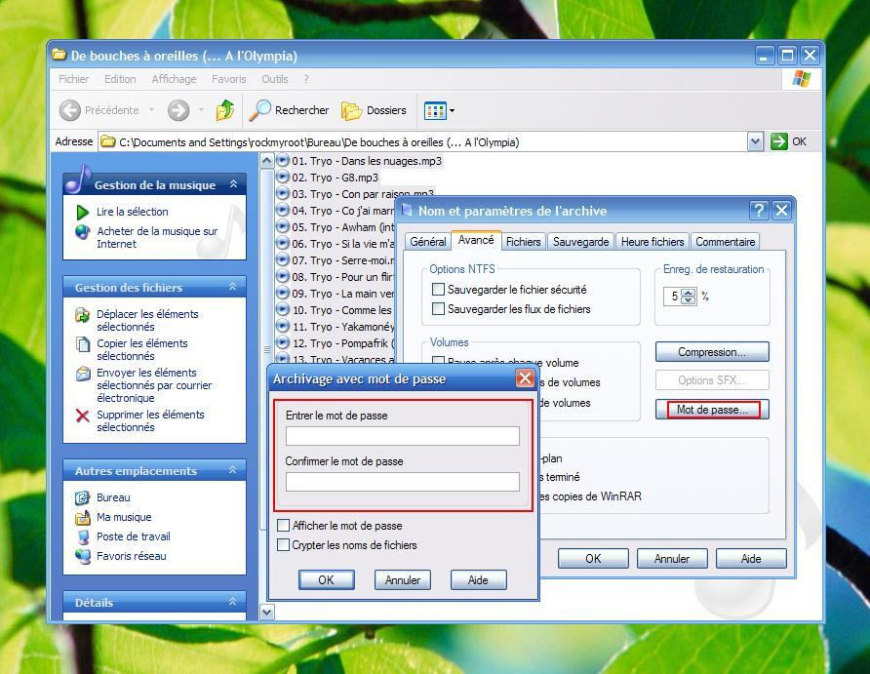870x674 pixels.
Task: Increase the restoration record percentage spinner
Action: point(689,293)
